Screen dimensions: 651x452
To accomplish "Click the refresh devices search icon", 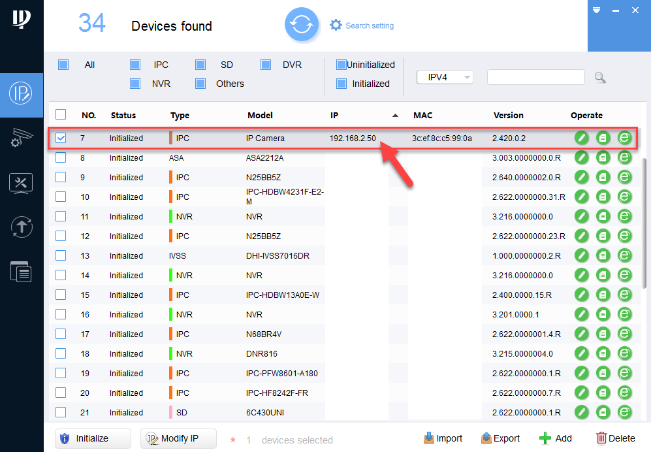I will [301, 25].
